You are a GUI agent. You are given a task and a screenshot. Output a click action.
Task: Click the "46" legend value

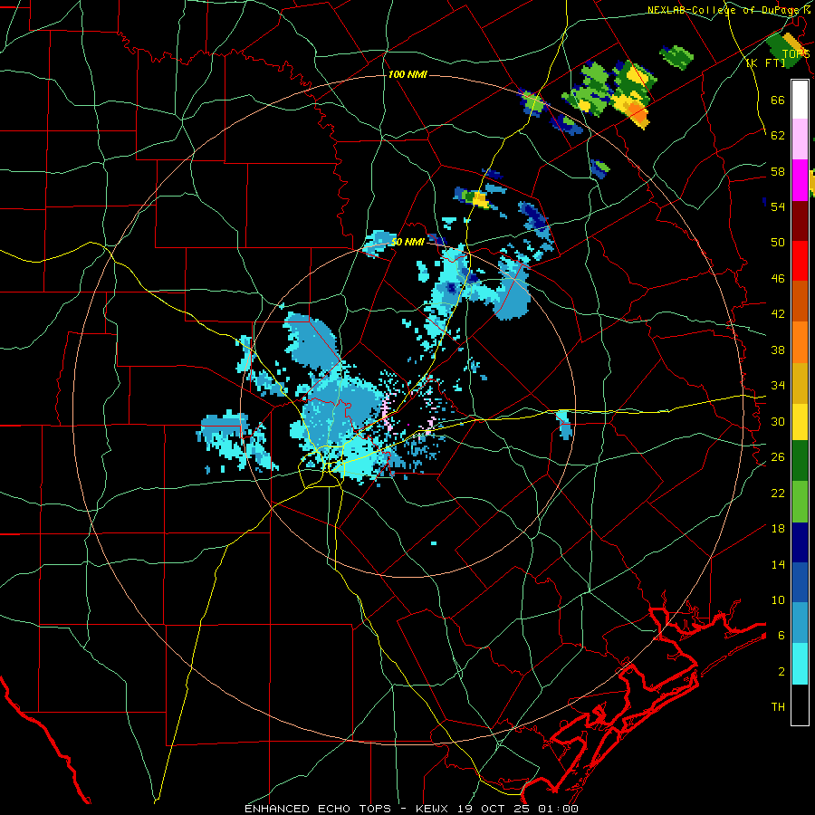click(x=778, y=279)
